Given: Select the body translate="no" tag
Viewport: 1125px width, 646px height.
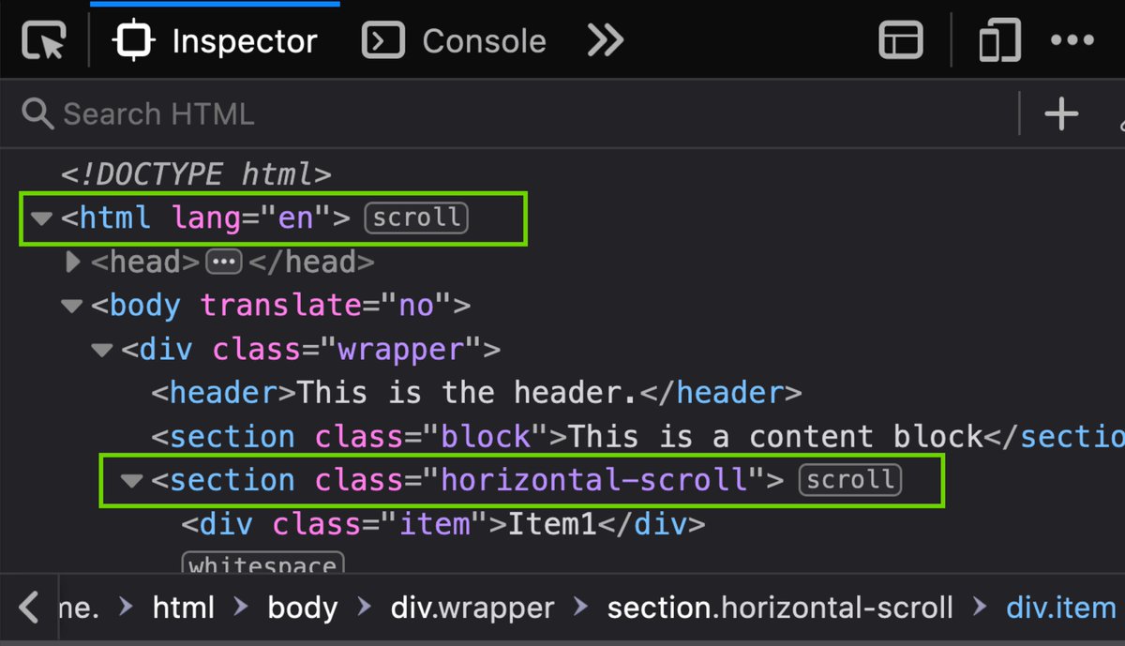Looking at the screenshot, I should (x=280, y=306).
